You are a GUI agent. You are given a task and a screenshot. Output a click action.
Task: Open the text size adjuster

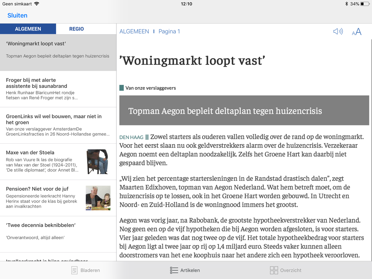[x=356, y=32]
